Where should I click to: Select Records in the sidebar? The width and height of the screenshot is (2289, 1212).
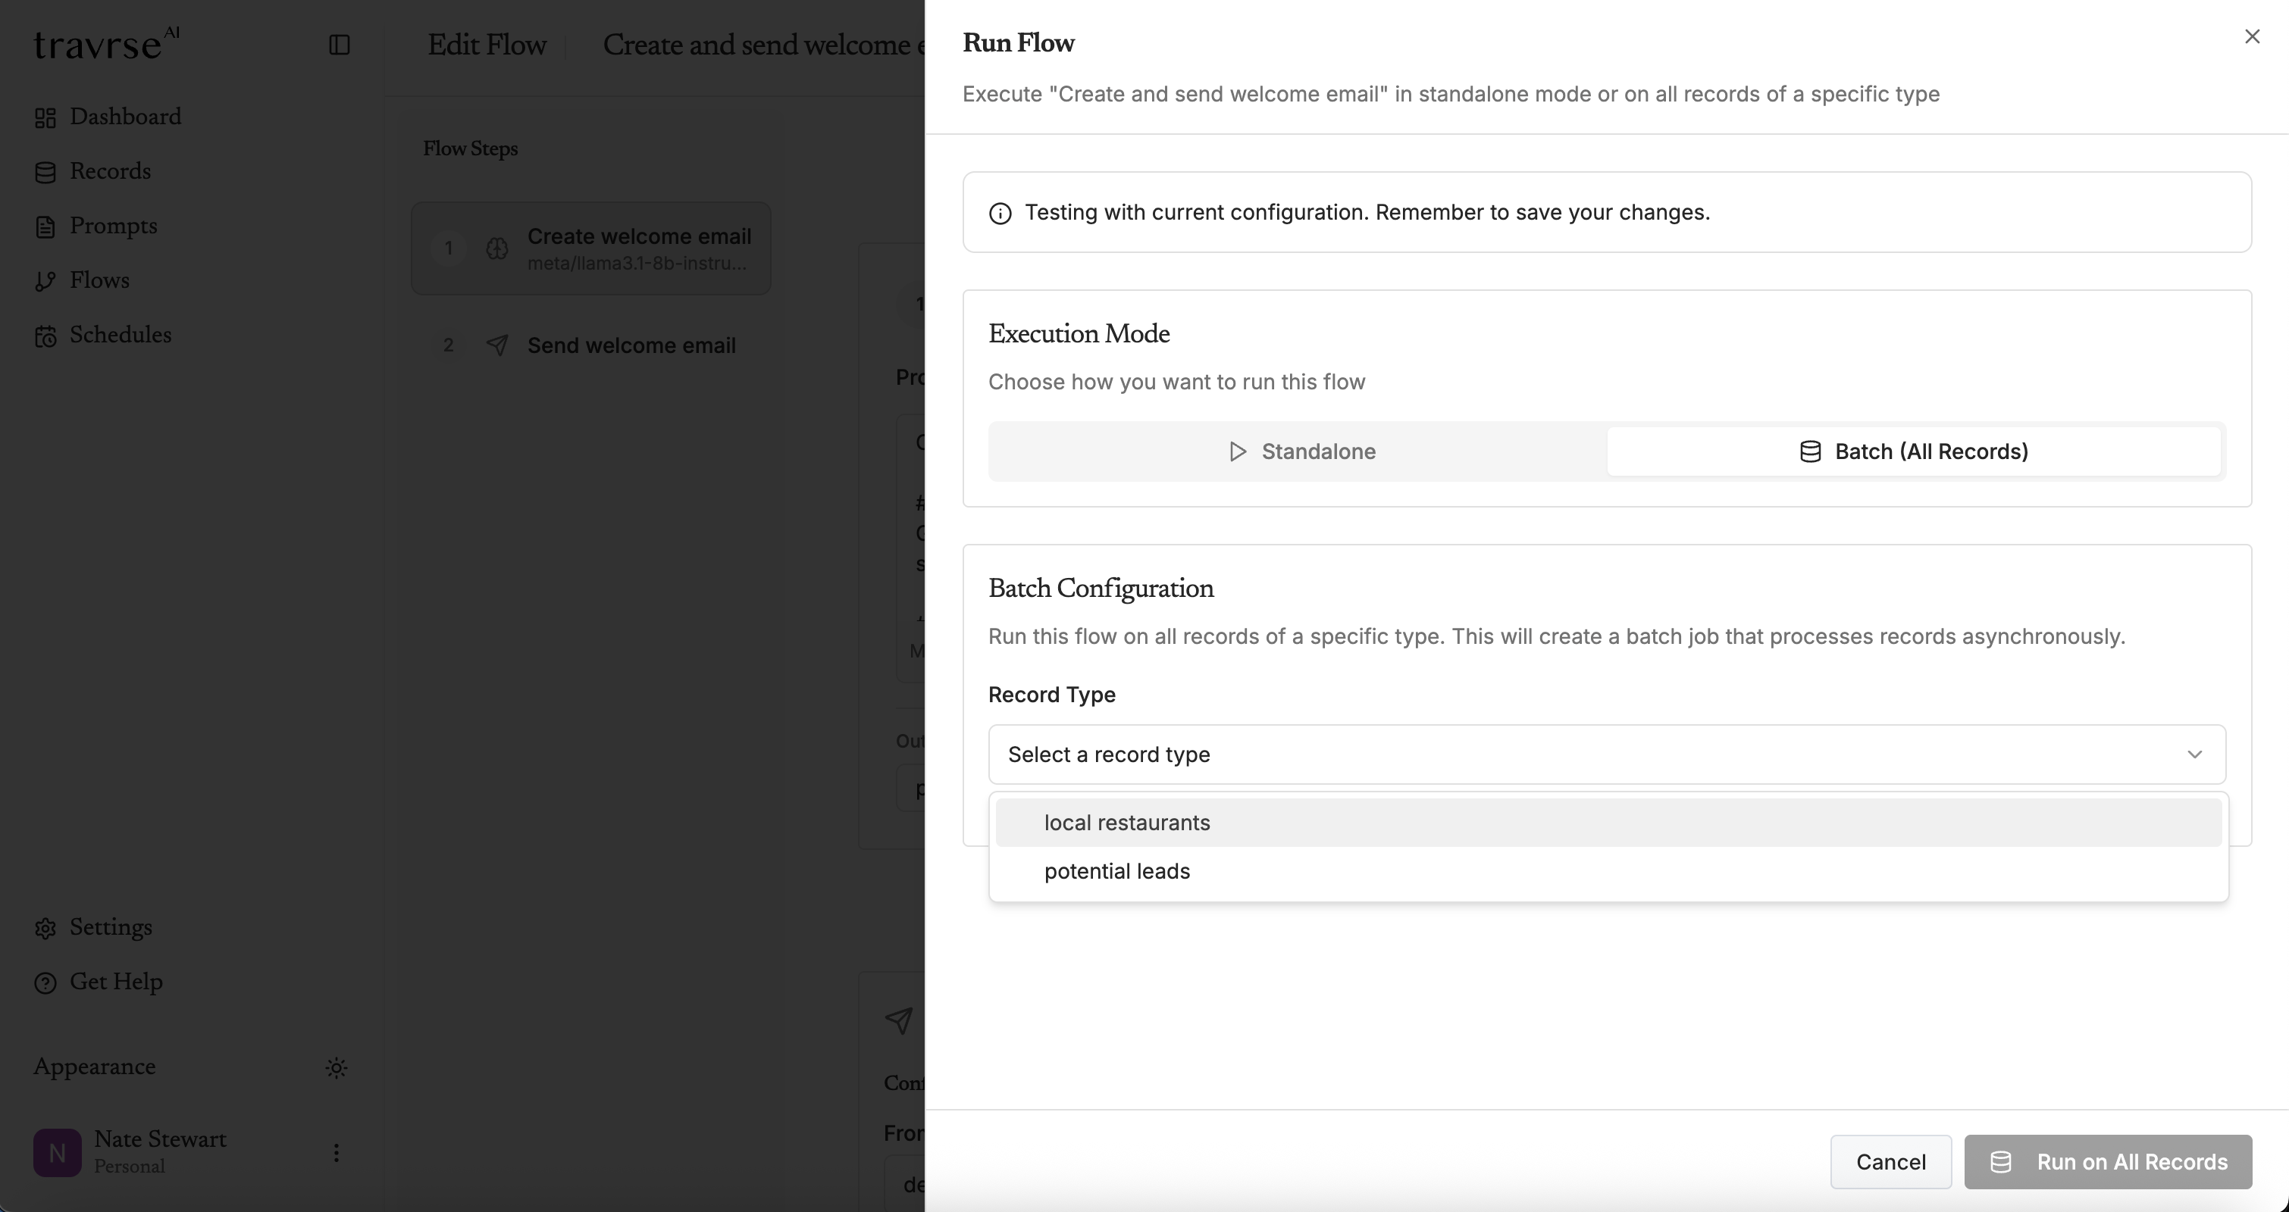(110, 170)
